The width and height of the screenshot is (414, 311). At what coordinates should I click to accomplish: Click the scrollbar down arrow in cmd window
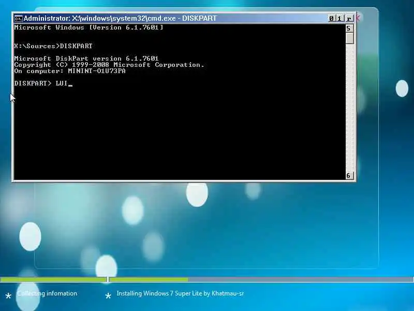349,175
